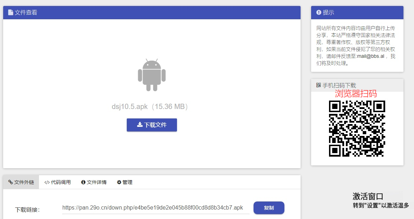Click the Android robot file icon
The image size is (414, 219).
coord(152,75)
